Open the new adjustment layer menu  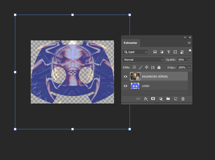click(160, 99)
